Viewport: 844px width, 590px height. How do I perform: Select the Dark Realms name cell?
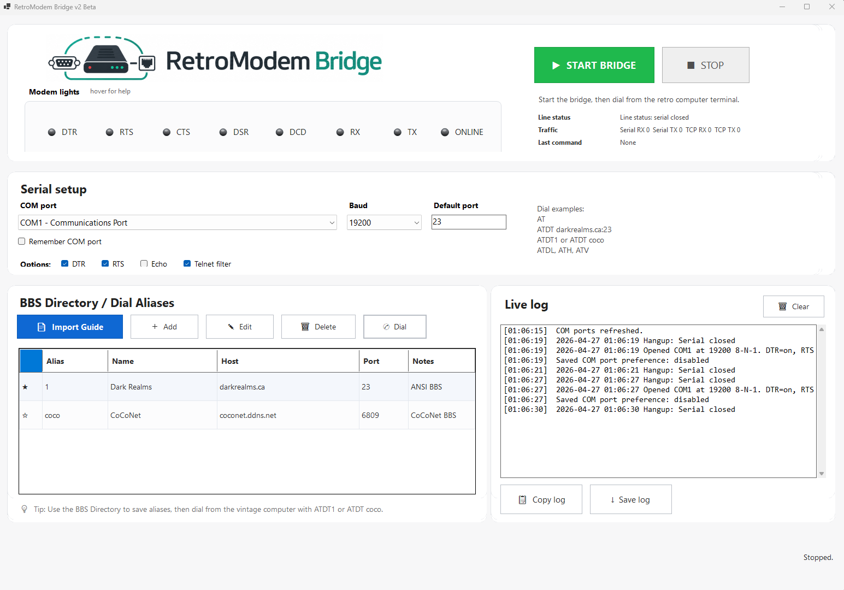[x=162, y=387]
